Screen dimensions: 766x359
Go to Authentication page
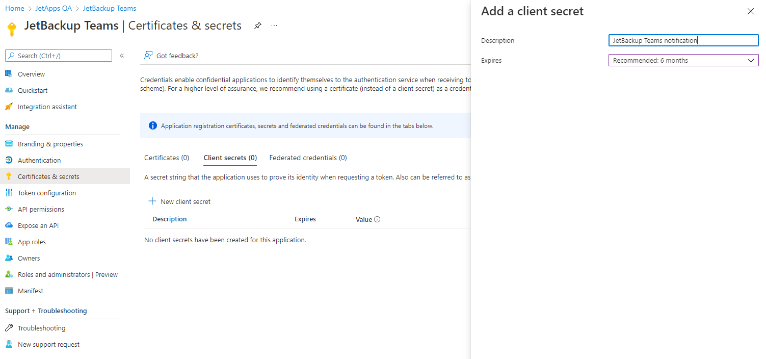pyautogui.click(x=39, y=160)
